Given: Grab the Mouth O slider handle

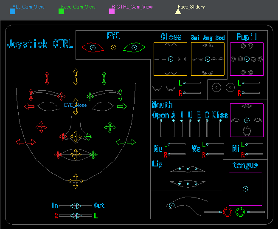Looking at the screenshot, I should point(207,120).
